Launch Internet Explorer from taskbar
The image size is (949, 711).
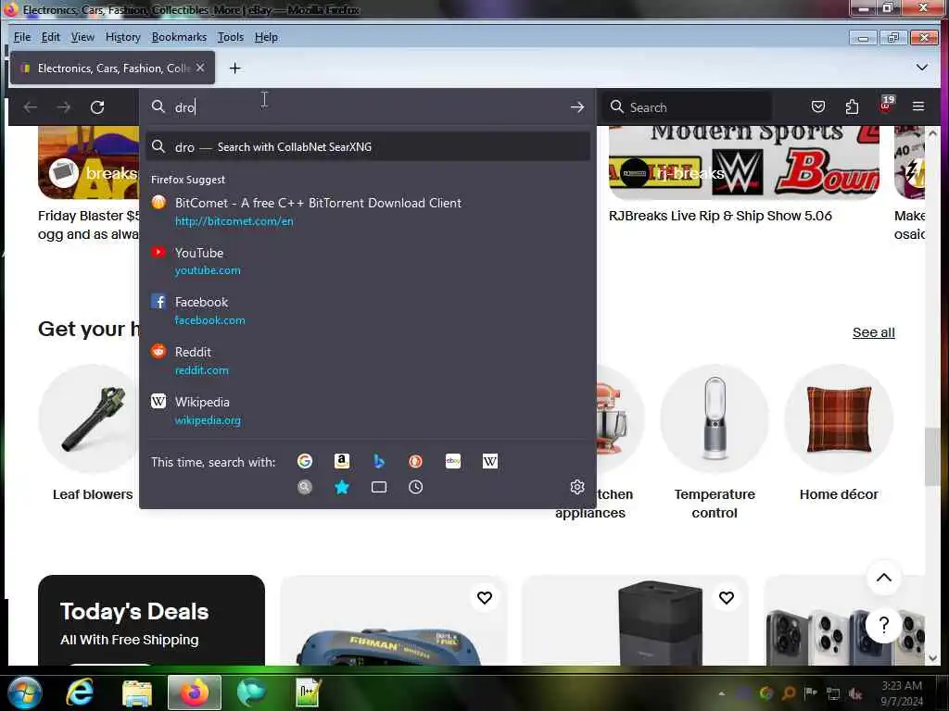(x=80, y=692)
